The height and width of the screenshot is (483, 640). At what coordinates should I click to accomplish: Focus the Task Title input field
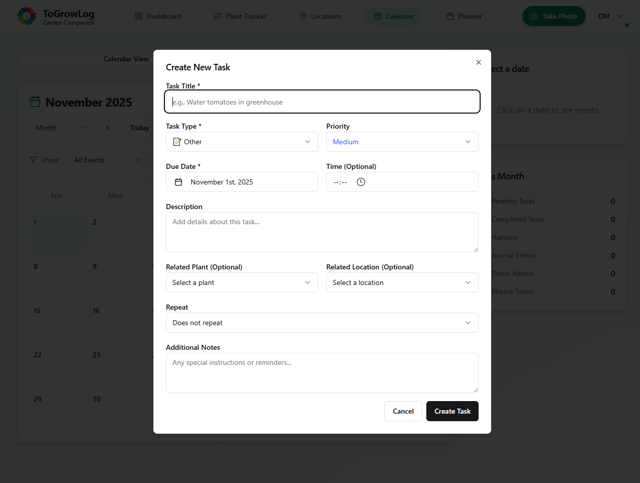tap(322, 102)
